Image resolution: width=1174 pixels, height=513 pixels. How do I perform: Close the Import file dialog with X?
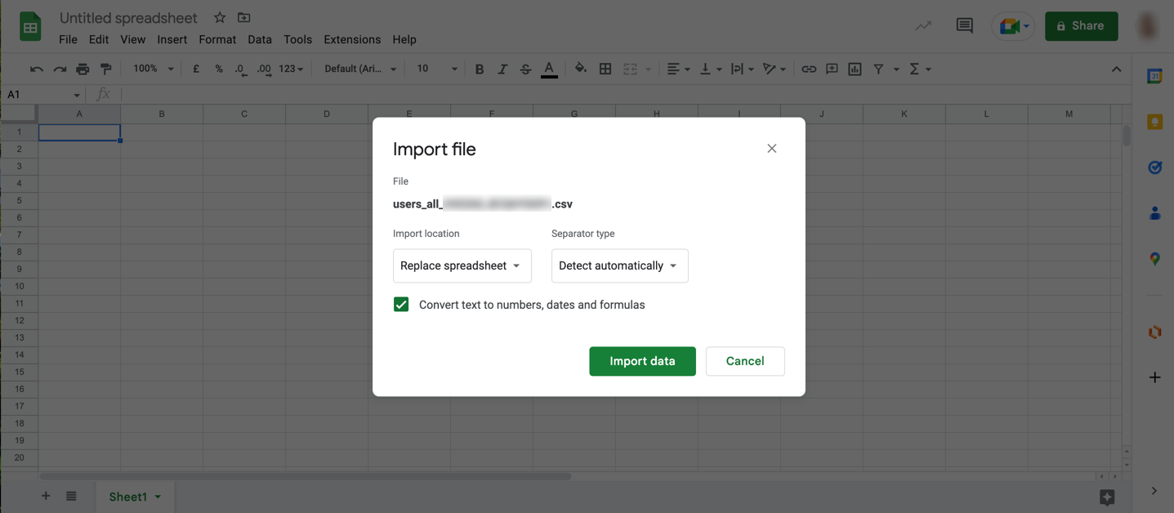[x=771, y=149]
